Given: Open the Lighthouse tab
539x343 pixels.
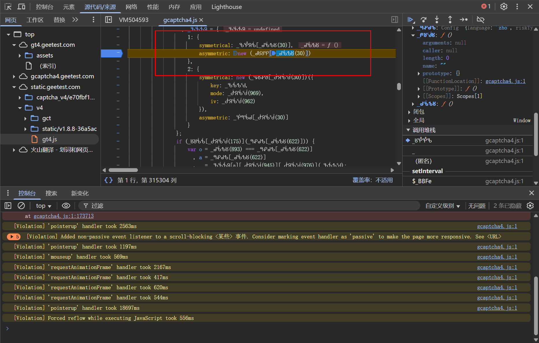Looking at the screenshot, I should [x=227, y=7].
